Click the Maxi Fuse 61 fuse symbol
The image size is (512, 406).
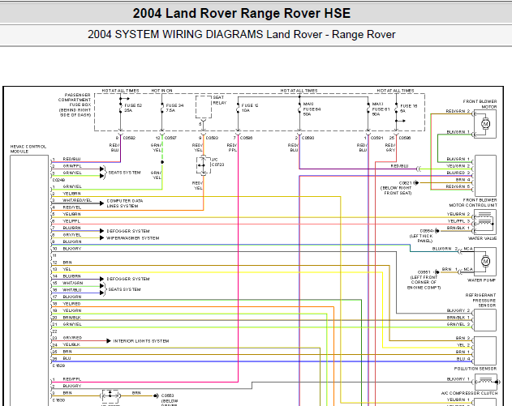pos(368,109)
